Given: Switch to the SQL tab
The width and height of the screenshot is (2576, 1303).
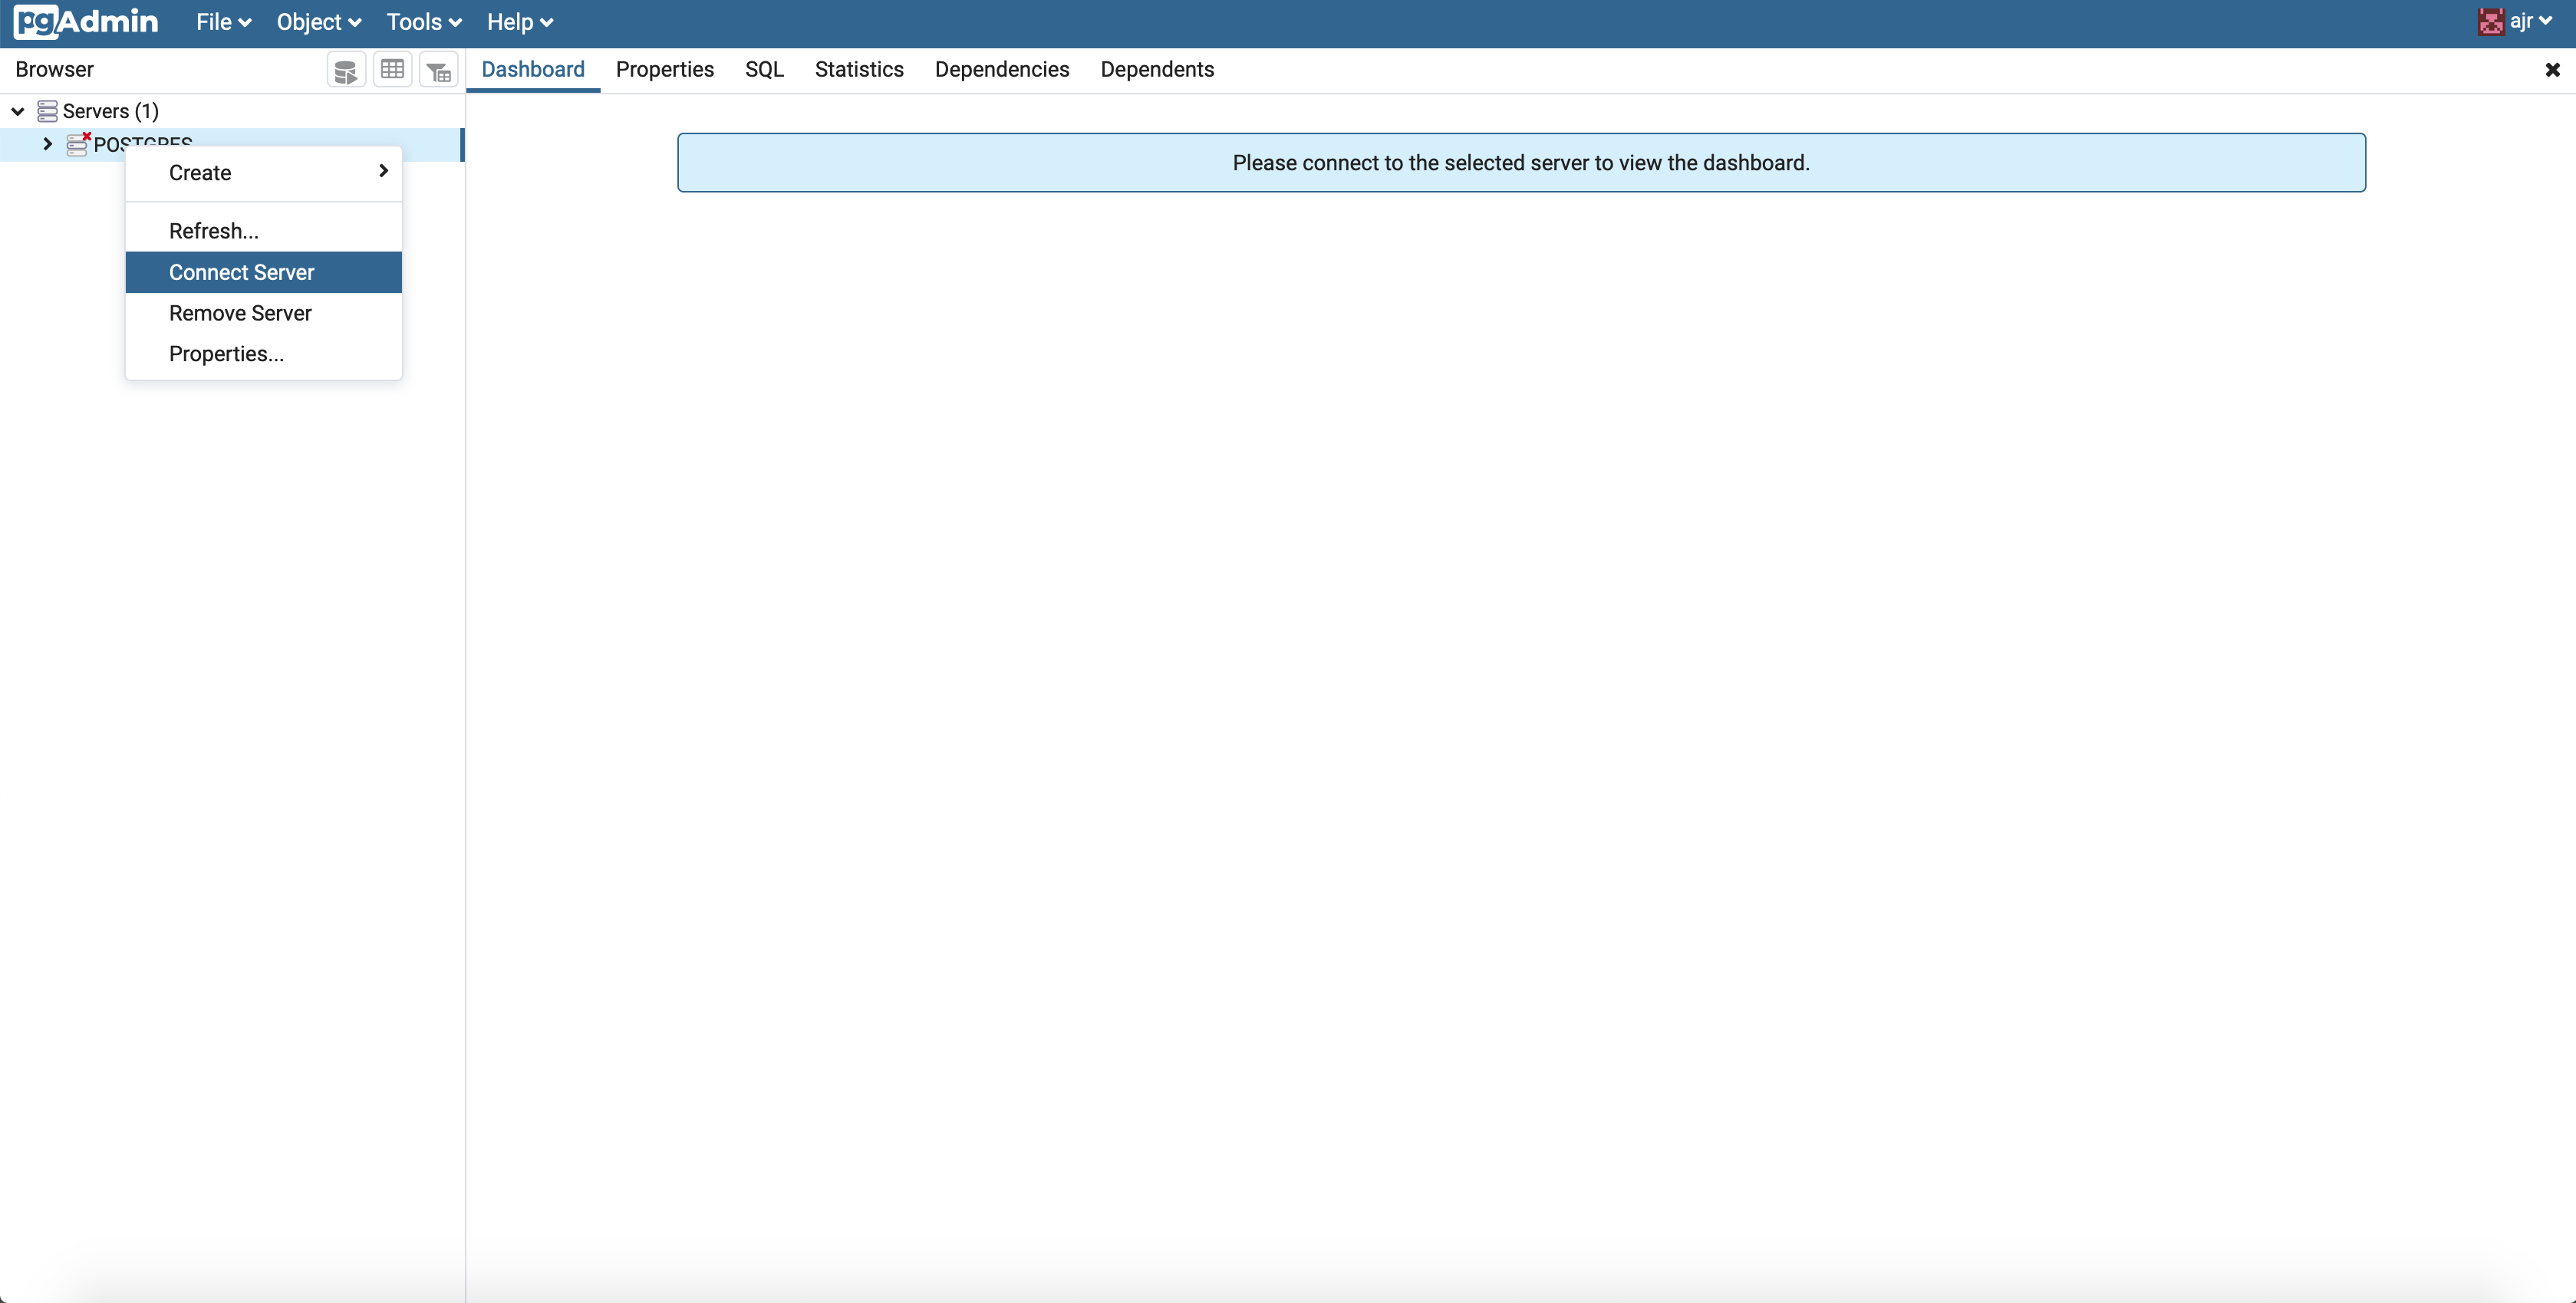Looking at the screenshot, I should tap(764, 69).
